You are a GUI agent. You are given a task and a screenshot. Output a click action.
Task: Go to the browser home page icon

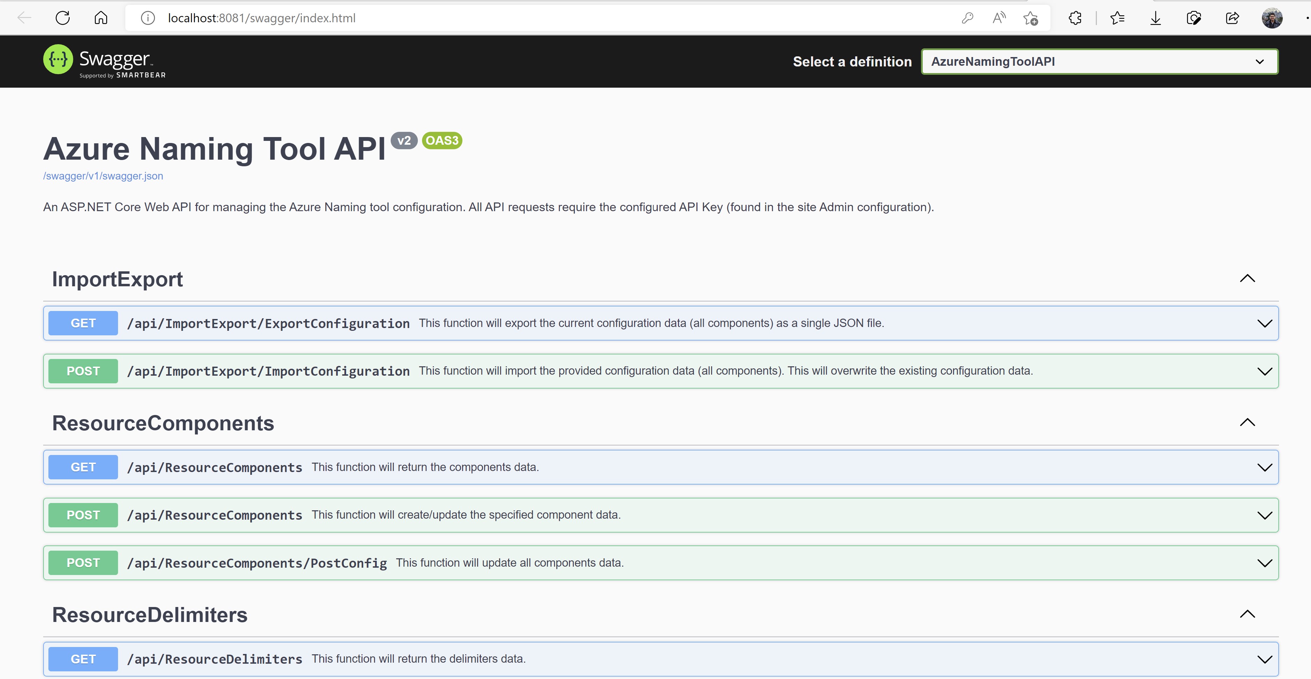click(101, 18)
